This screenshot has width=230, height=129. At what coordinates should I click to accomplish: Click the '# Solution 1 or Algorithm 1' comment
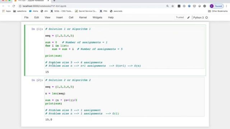pos(68,29)
